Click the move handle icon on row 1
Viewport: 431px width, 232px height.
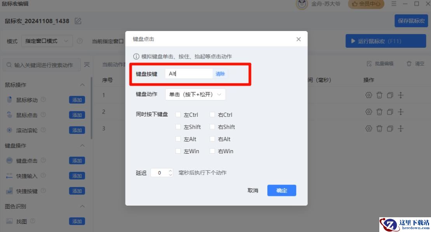point(401,95)
